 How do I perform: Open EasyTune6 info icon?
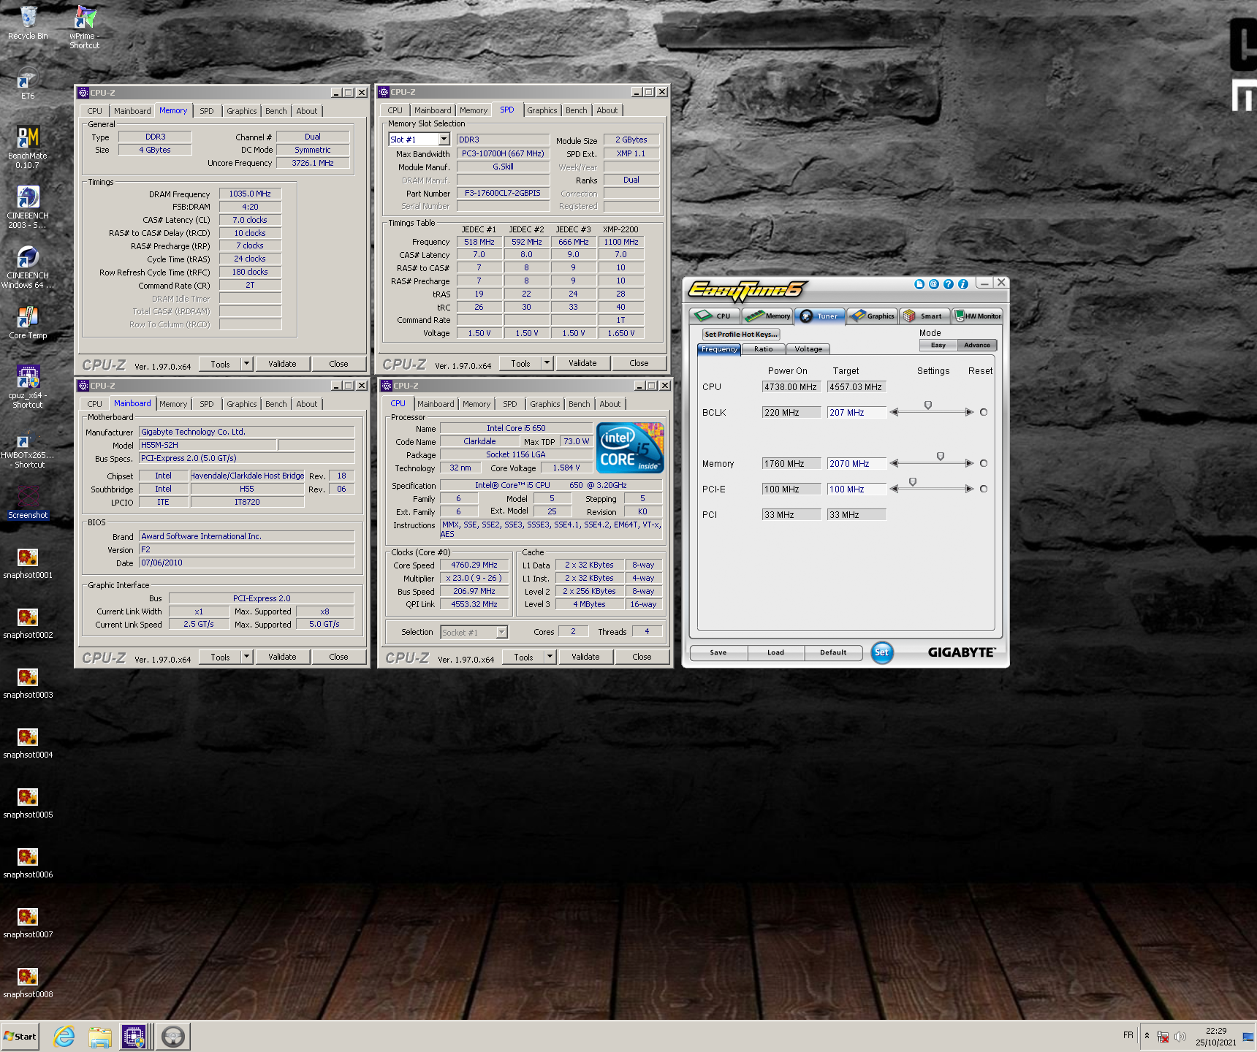963,284
